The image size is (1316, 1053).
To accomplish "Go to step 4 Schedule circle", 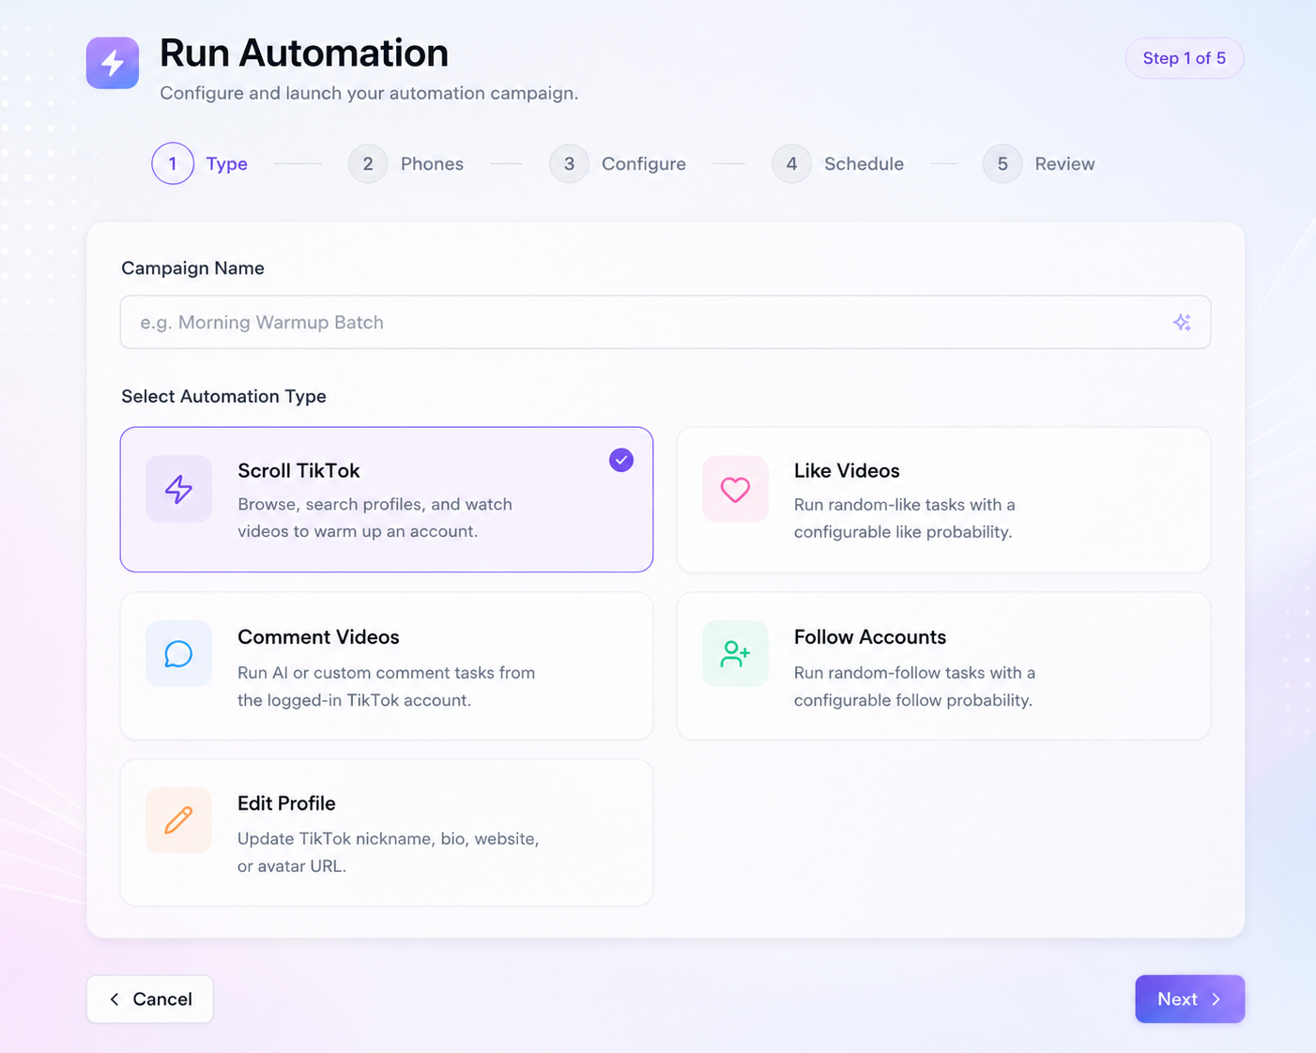I will tap(791, 163).
